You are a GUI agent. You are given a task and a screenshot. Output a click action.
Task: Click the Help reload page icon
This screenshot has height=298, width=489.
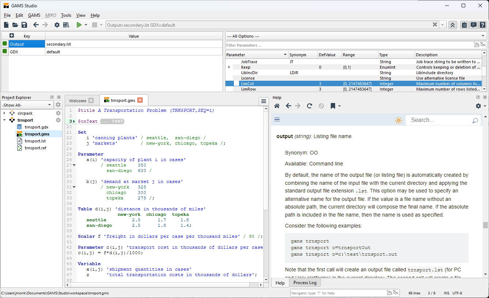(x=309, y=106)
